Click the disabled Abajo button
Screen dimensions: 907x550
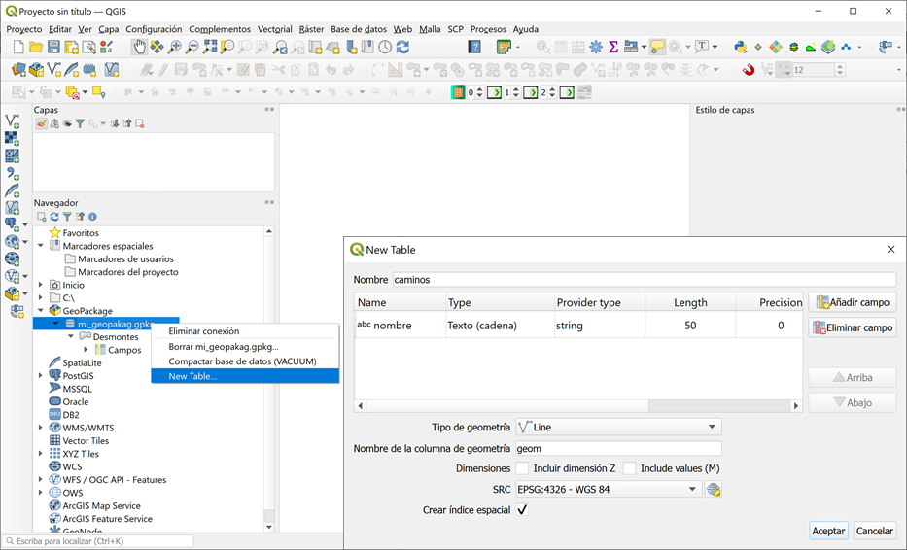(x=853, y=403)
